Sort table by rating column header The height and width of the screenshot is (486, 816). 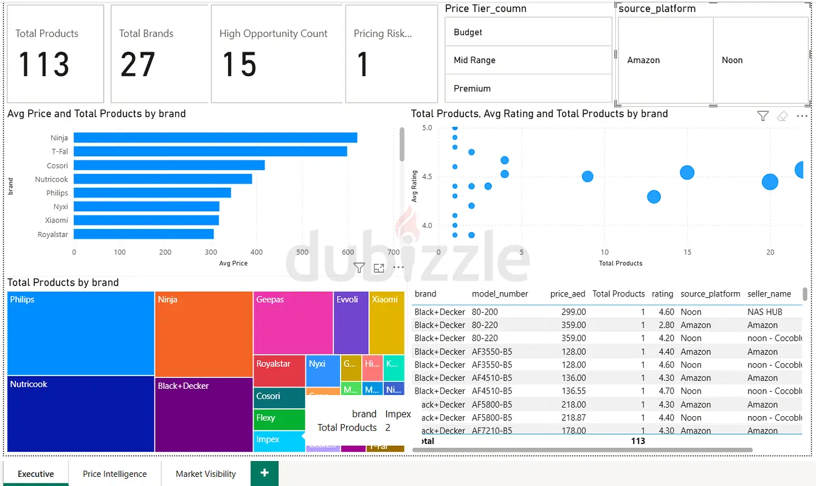pos(662,293)
